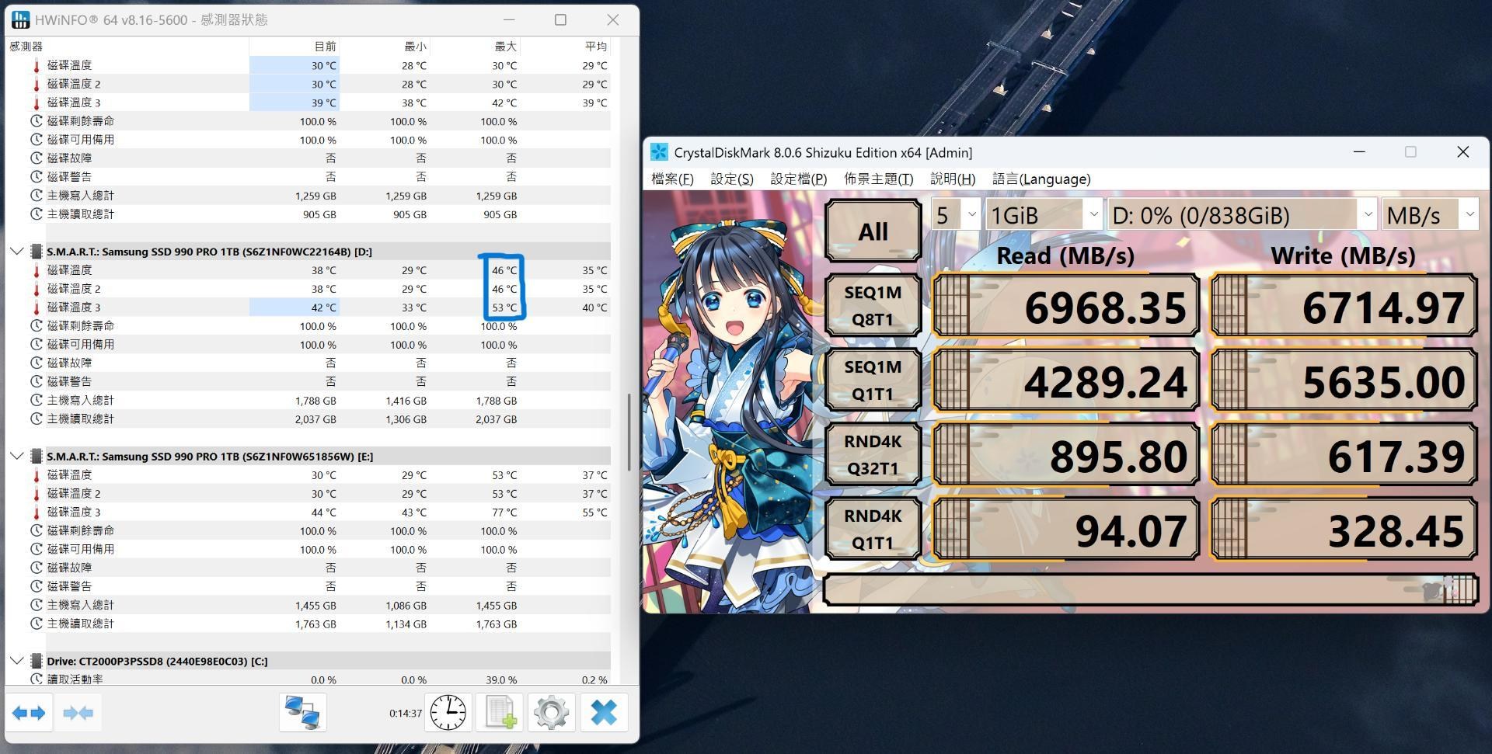Screen dimensions: 1492x754
Task: Click the 5635.00 write result
Action: click(1344, 380)
